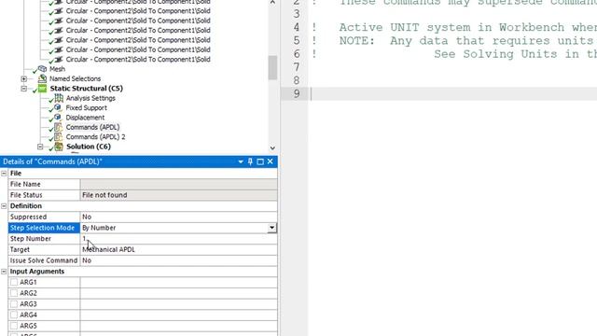
Task: Click the Solution (C6) icon
Action: click(x=59, y=147)
